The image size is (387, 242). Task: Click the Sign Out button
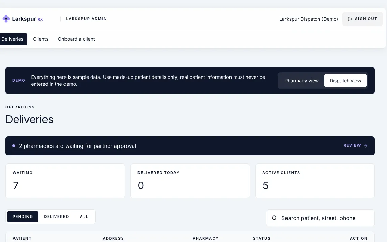(362, 19)
